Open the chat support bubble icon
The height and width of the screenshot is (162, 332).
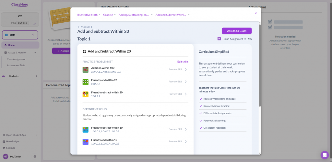click(324, 155)
